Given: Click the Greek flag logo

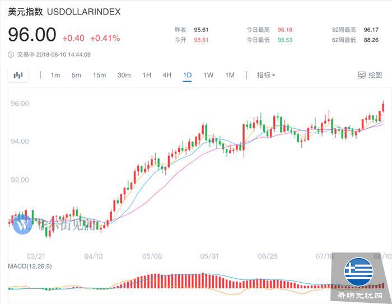Looking at the screenshot, I should click(x=359, y=272).
